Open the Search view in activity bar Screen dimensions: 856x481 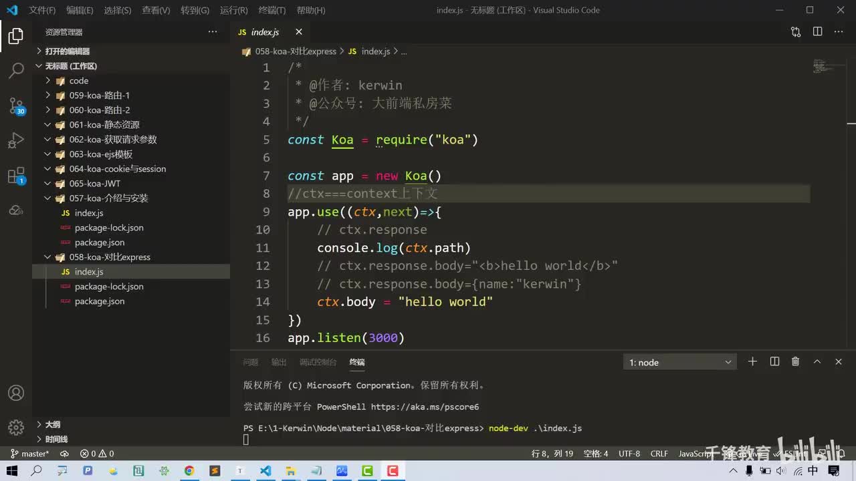pos(16,70)
